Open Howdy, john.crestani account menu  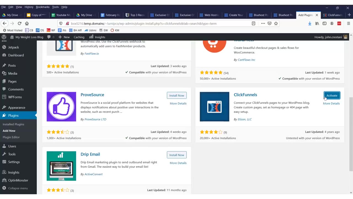coord(331,37)
